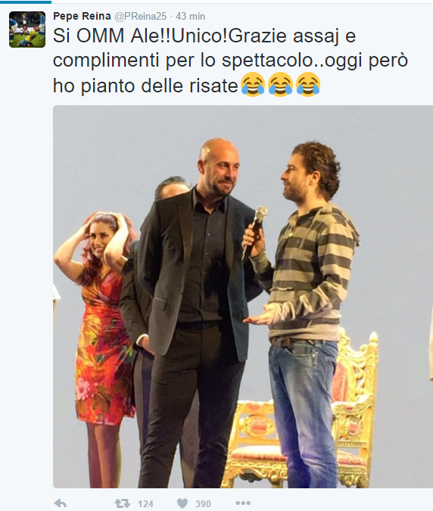Open the @PReina25 handle link

(x=141, y=16)
